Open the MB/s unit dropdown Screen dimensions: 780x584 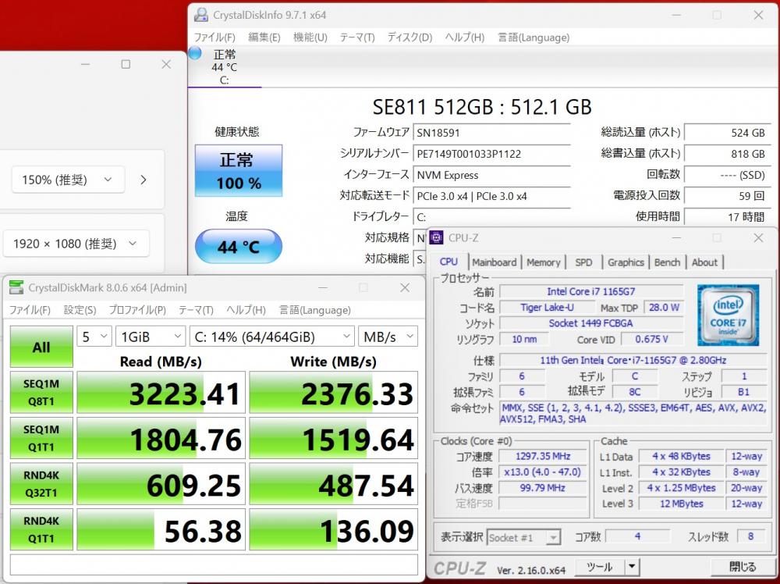tap(388, 337)
